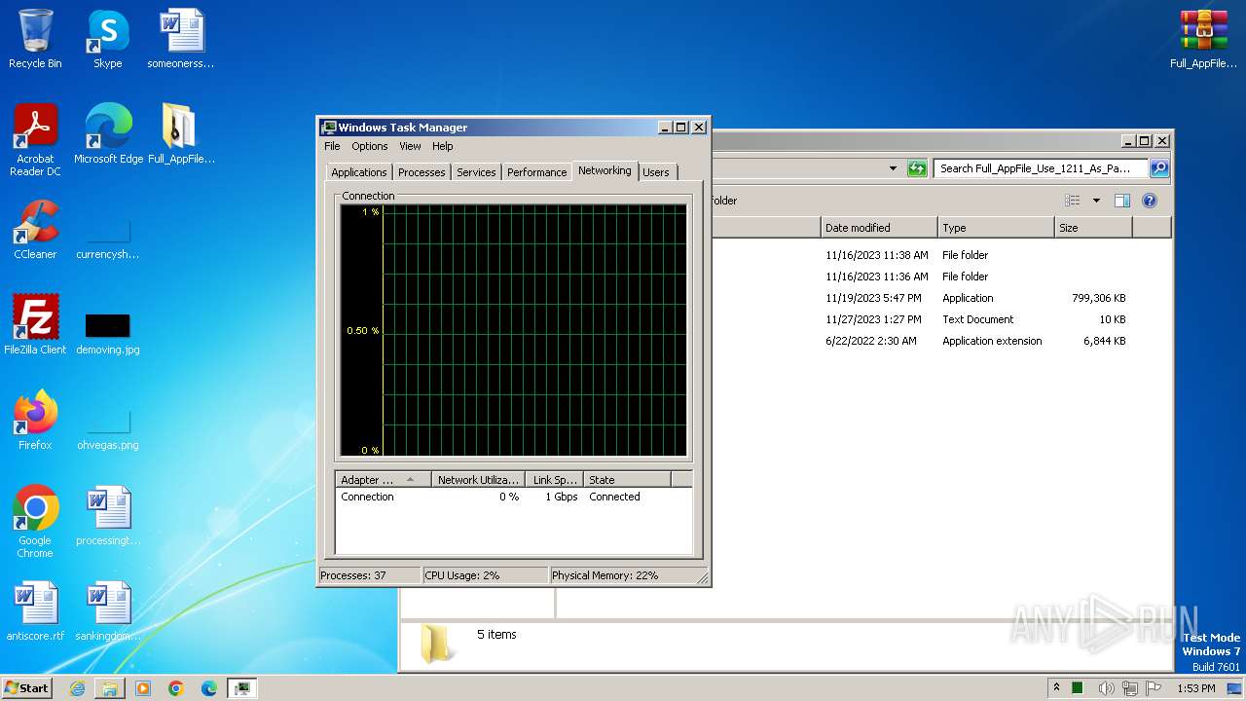Viewport: 1246px width, 701px height.
Task: Switch to the Users tab
Action: click(x=656, y=172)
